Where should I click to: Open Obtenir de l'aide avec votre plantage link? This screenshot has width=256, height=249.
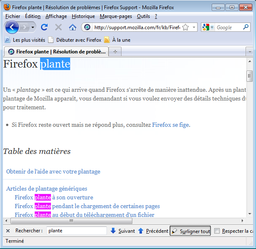coord(53,171)
